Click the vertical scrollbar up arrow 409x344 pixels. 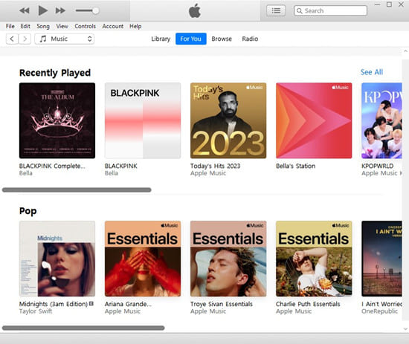(x=405, y=51)
